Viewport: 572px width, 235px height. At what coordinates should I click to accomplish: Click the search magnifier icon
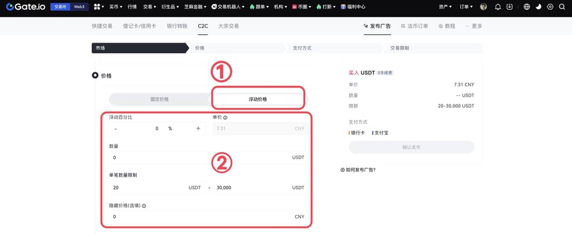click(x=562, y=7)
